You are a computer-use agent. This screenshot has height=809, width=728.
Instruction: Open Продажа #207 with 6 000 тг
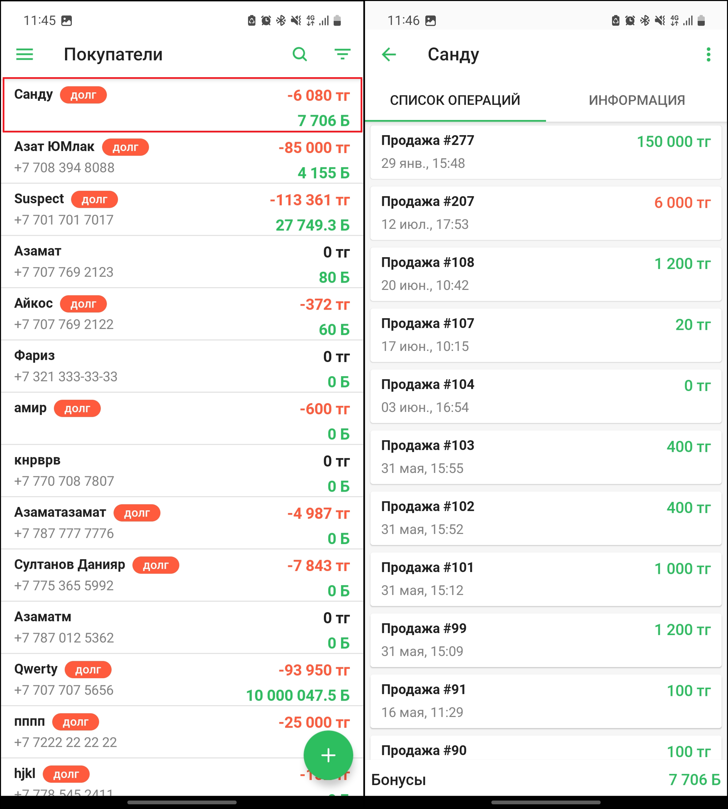(x=546, y=213)
